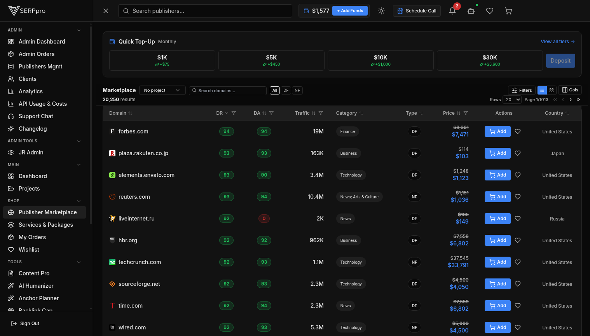Switch to grid view of the marketplace
590x336 pixels.
coord(552,90)
